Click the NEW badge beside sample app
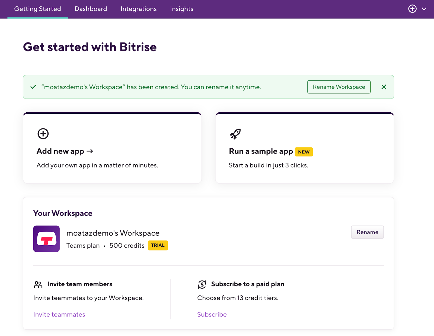434x336 pixels. click(304, 152)
